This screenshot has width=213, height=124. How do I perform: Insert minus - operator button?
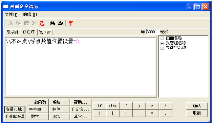coord(139,113)
